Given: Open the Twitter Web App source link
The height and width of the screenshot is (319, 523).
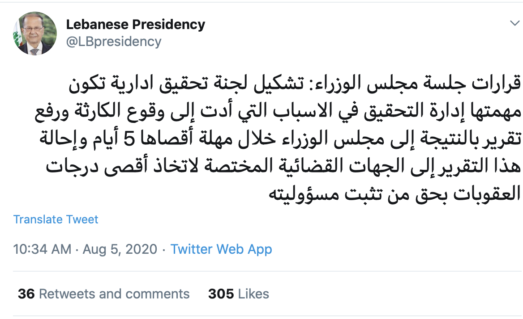Looking at the screenshot, I should 221,249.
